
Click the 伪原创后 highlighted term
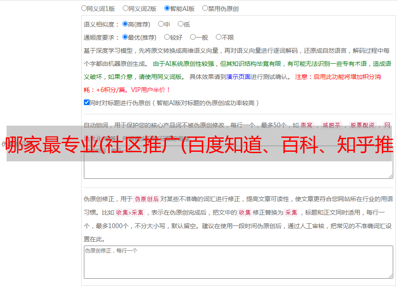(x=147, y=199)
